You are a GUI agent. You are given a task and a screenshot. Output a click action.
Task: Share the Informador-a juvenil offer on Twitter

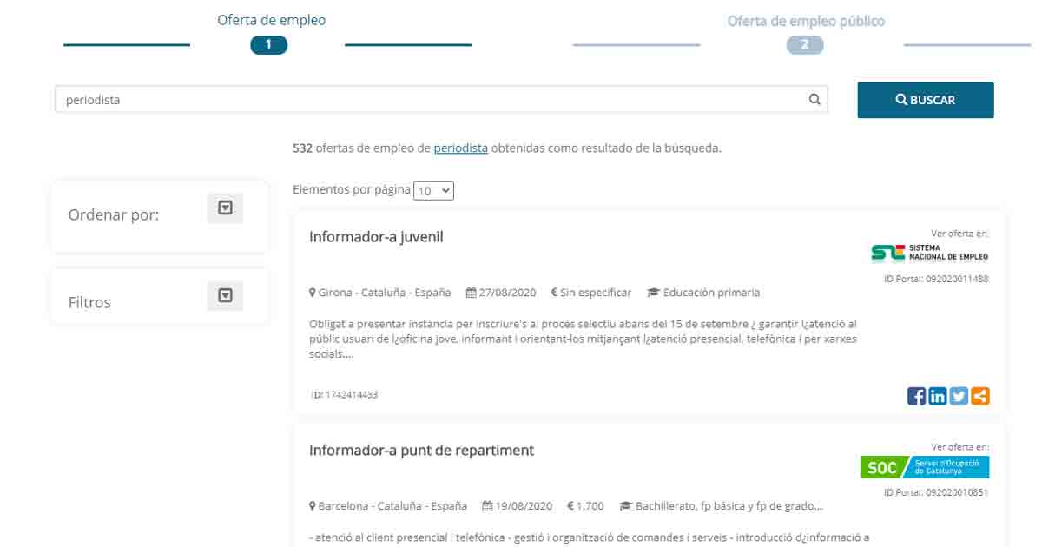click(x=959, y=397)
